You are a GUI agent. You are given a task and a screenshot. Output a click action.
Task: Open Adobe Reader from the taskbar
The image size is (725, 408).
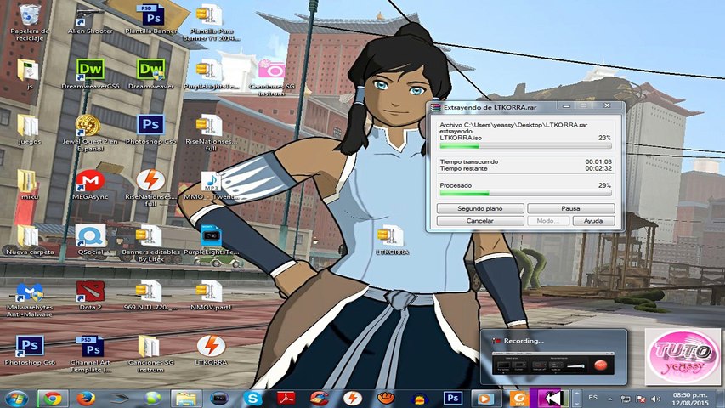pos(286,399)
